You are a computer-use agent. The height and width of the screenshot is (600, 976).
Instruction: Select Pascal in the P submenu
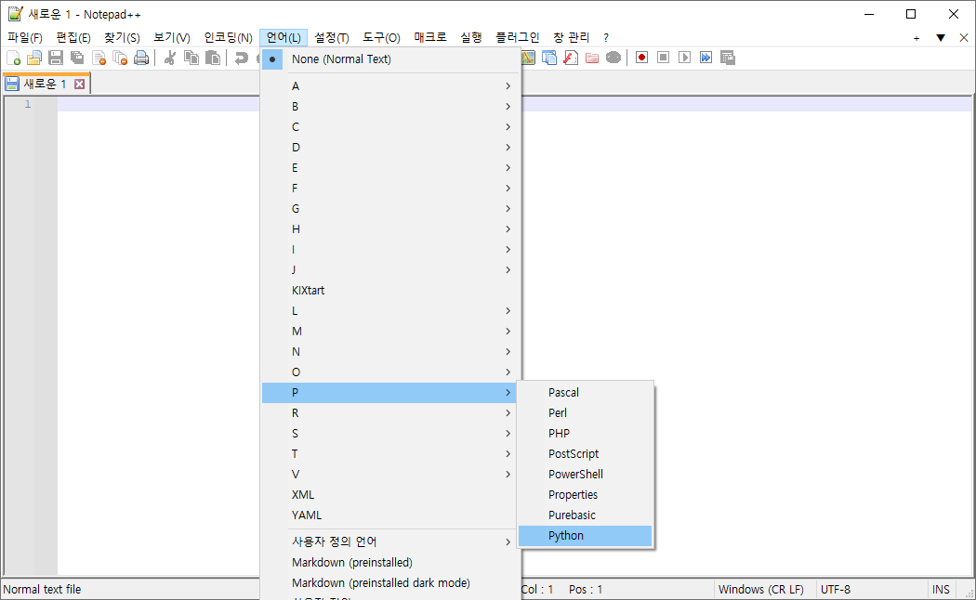tap(585, 393)
